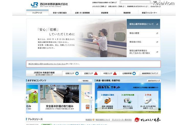The image size is (188, 125).
Task: Click the blue circle status icon for 北陸エリア
Action: point(77,73)
